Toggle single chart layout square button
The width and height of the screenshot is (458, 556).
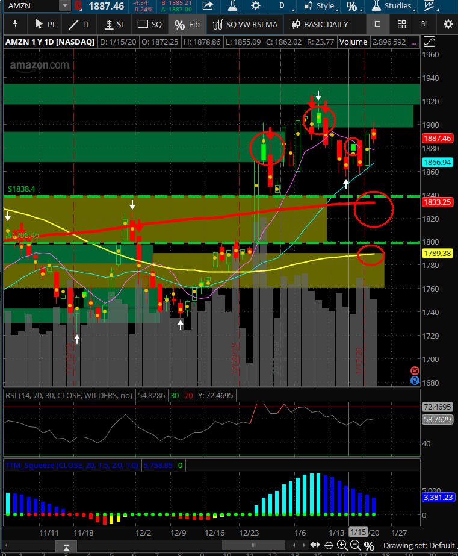[377, 24]
